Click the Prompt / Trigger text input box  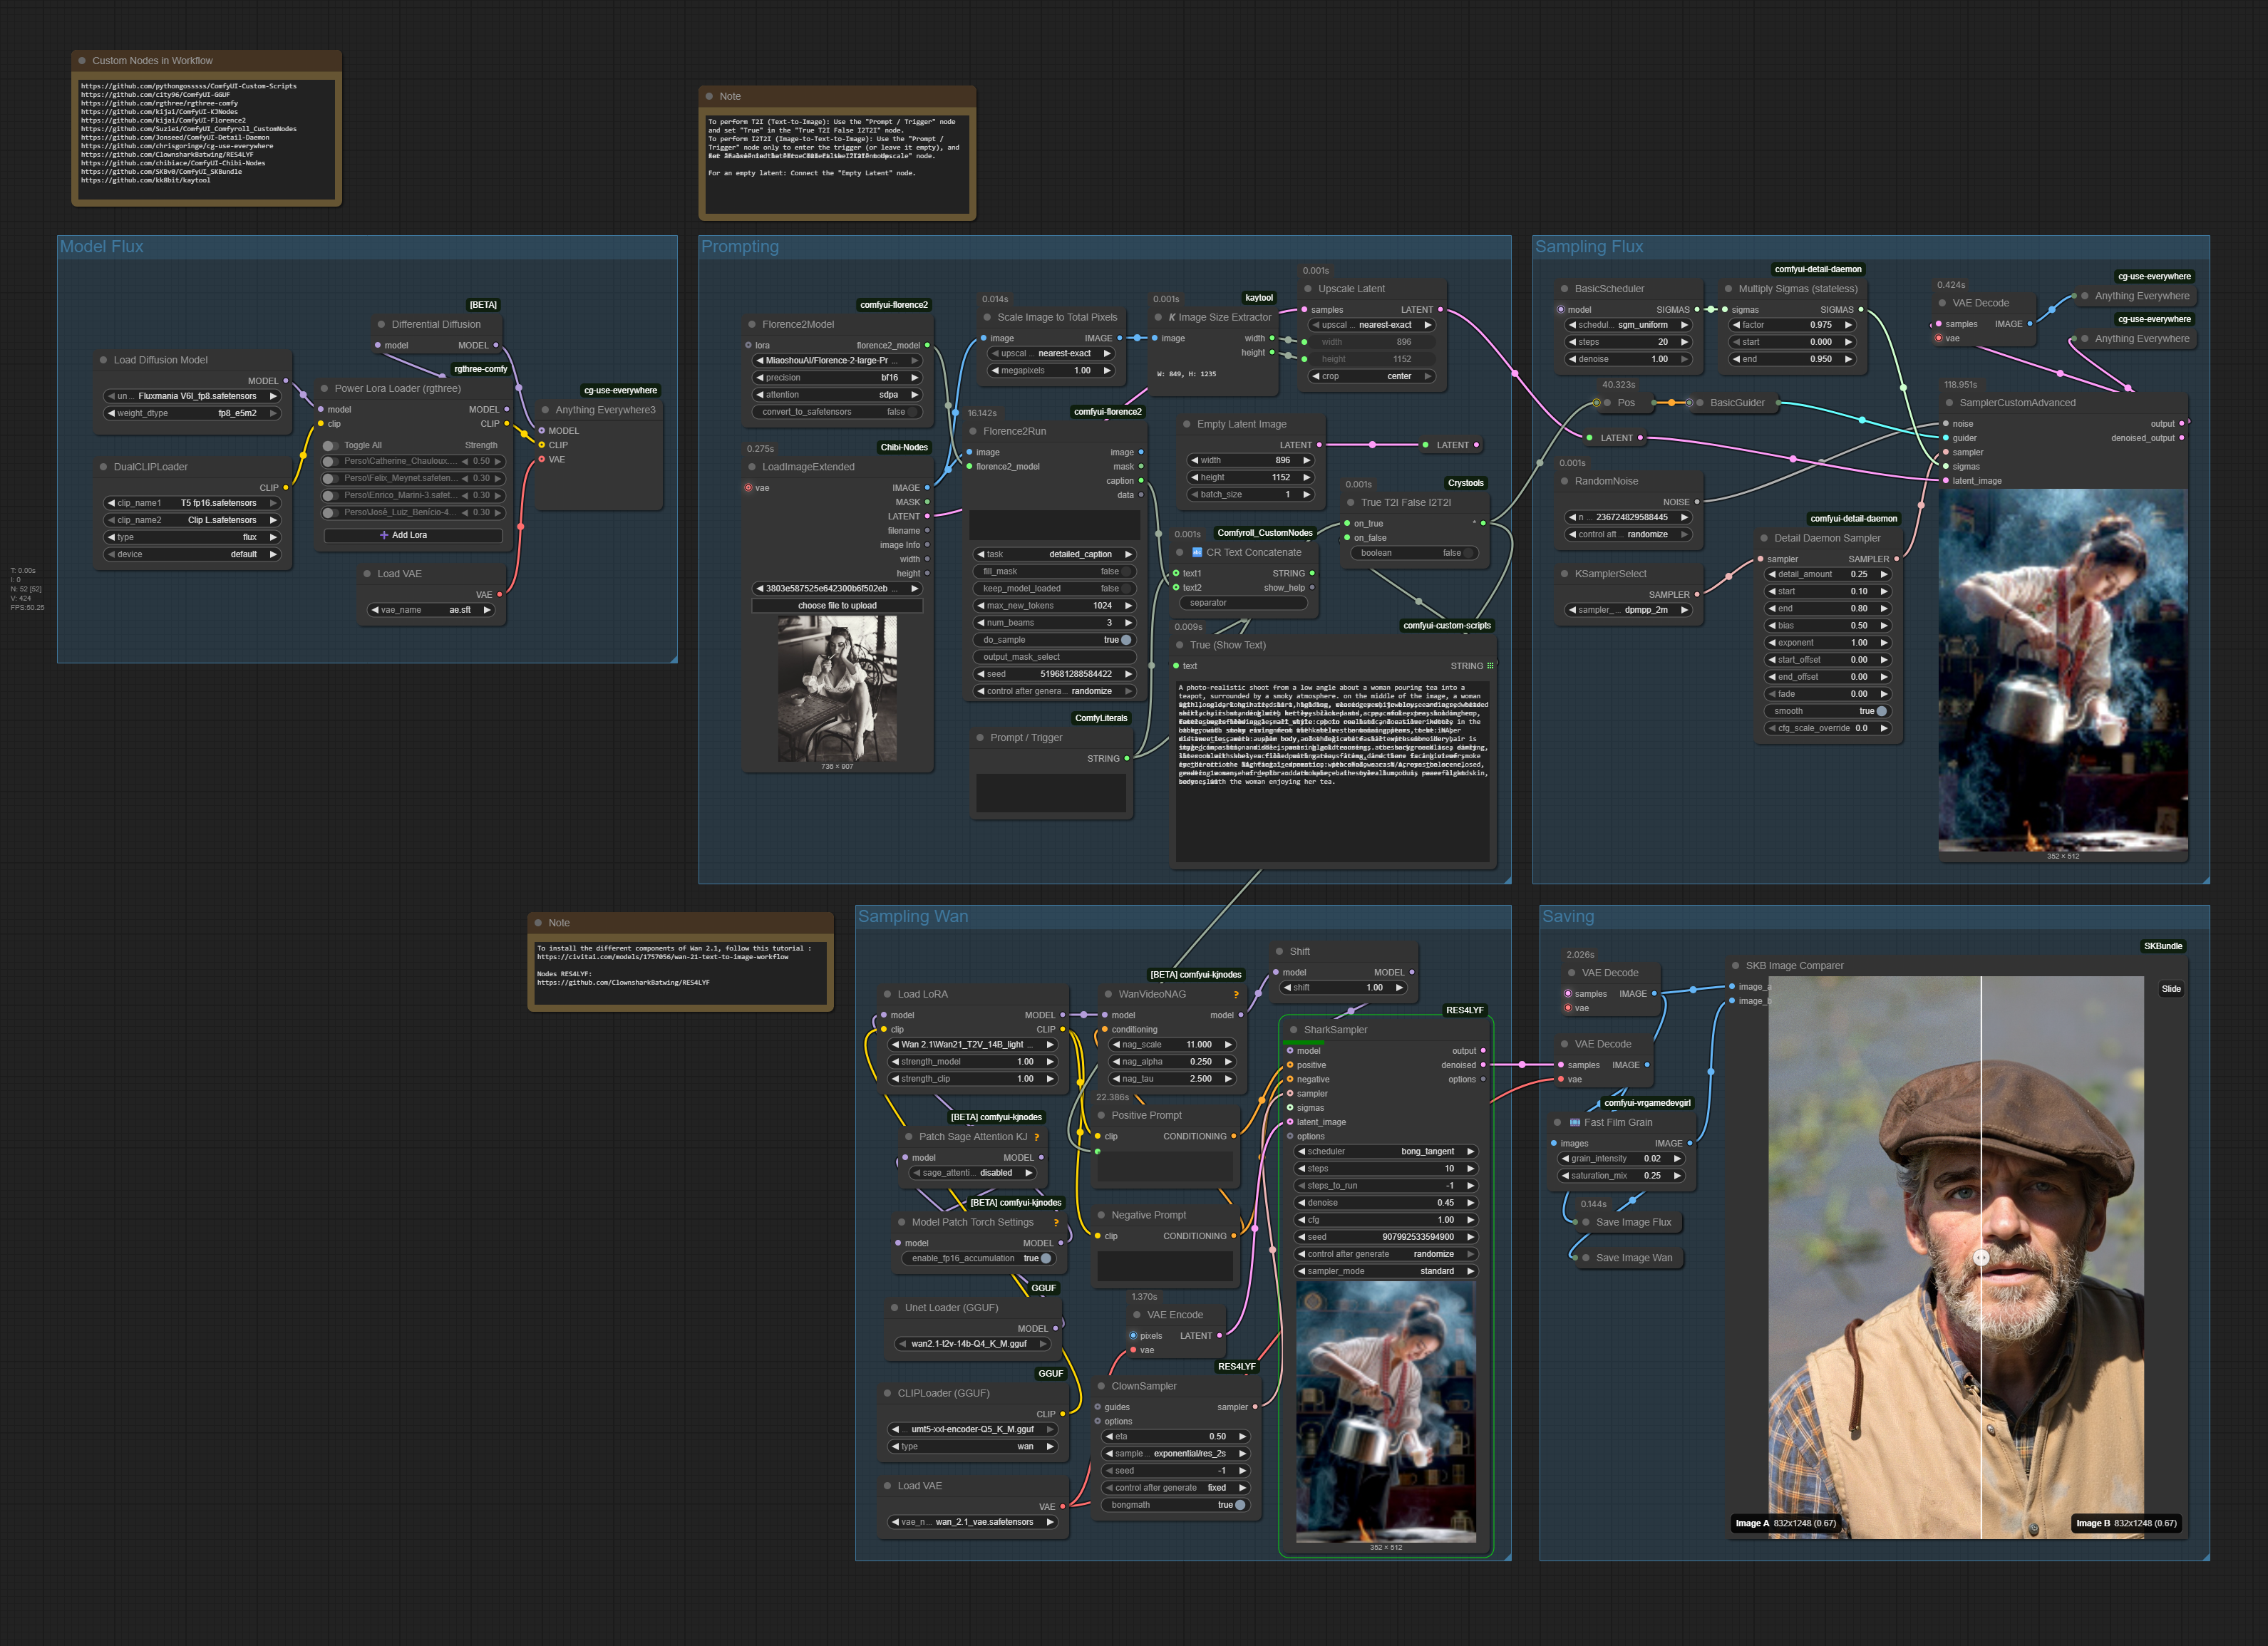(1051, 793)
